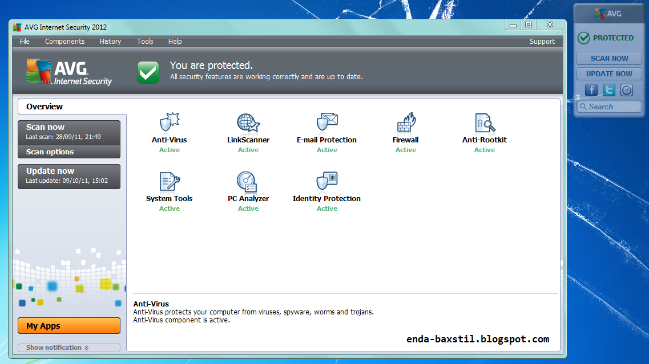The width and height of the screenshot is (649, 364).
Task: Open the Anti-Virus component icon
Action: click(170, 122)
